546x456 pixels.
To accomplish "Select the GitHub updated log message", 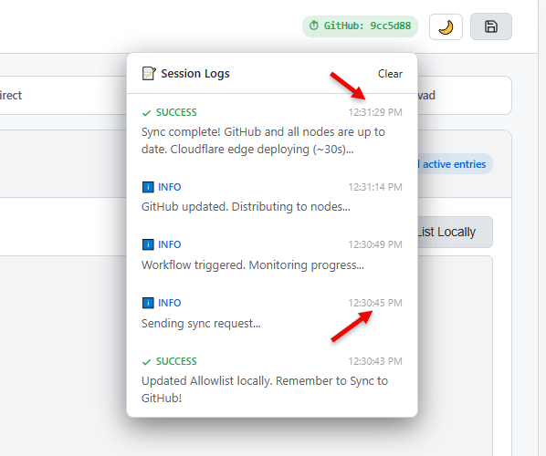I will coord(246,207).
